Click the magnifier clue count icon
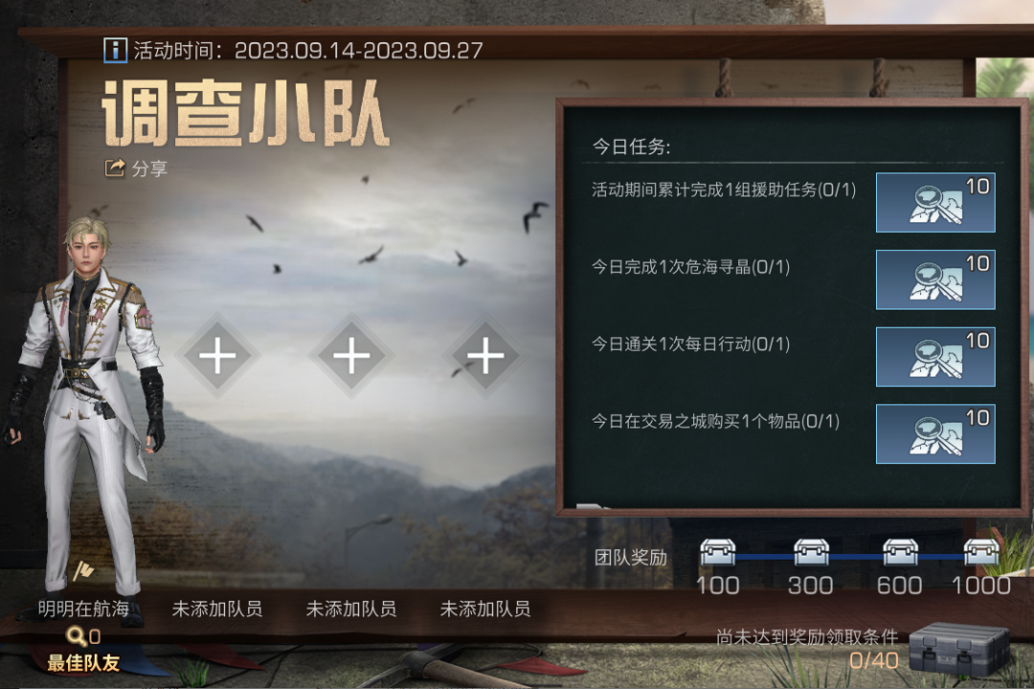 77,636
